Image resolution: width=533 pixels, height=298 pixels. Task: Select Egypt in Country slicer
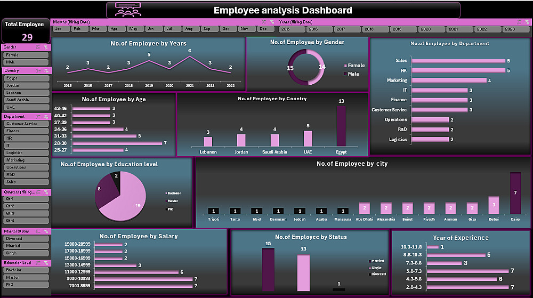pyautogui.click(x=26, y=78)
